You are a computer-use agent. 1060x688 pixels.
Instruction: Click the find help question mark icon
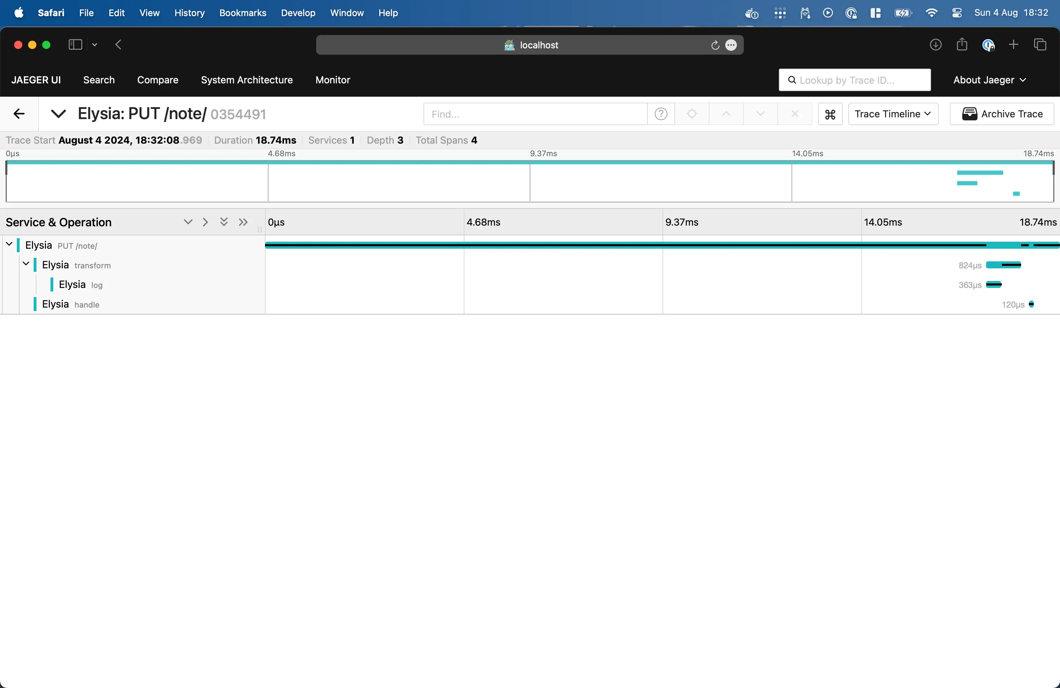[660, 114]
